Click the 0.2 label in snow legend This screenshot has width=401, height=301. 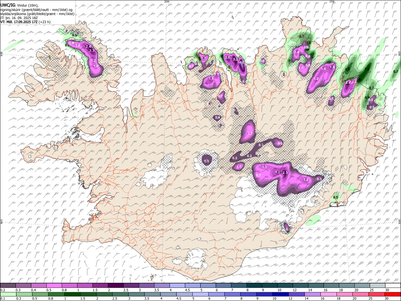click(3, 290)
